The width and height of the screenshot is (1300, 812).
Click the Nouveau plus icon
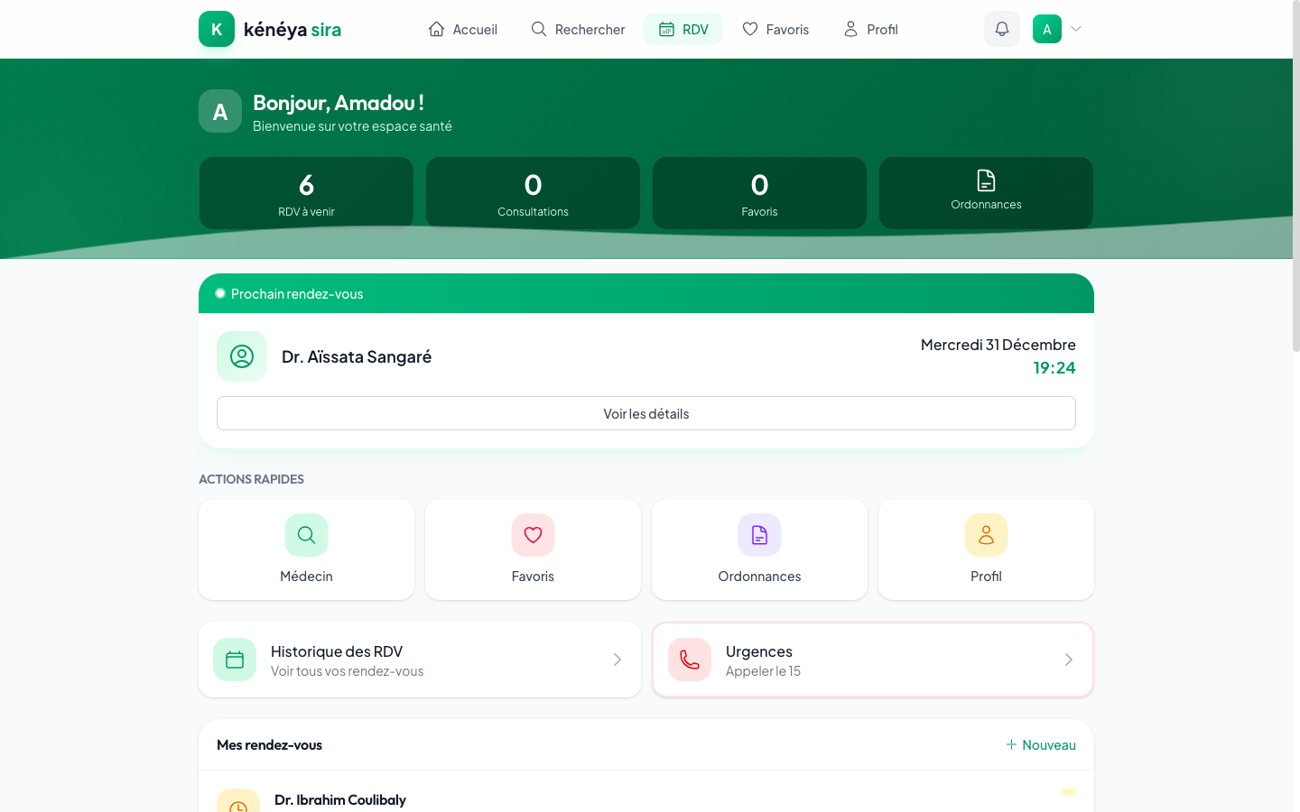coord(1011,744)
